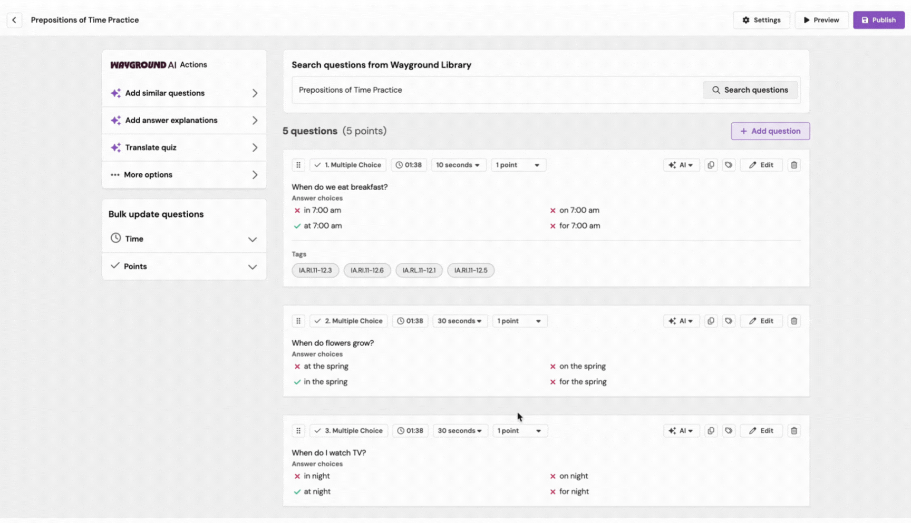Open question 2's 30 seconds dropdown

click(x=460, y=321)
